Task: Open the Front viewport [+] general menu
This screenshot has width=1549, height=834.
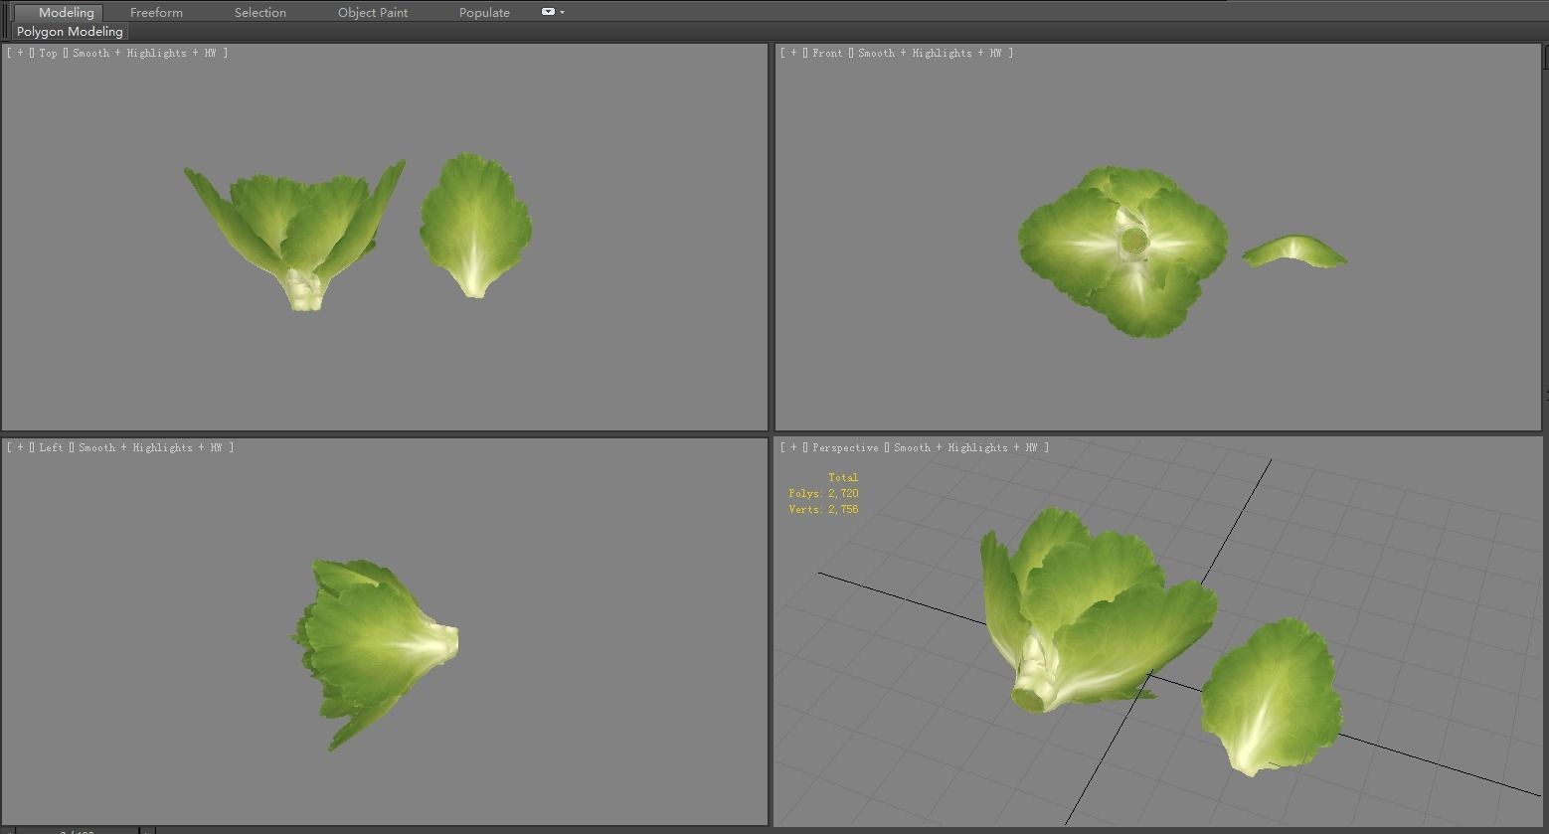Action: [793, 53]
